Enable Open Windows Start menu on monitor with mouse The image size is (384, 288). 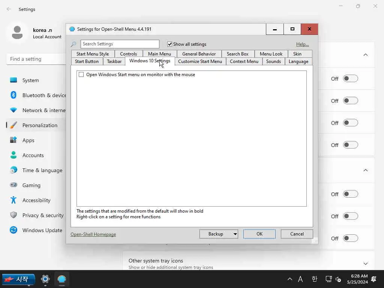pos(81,75)
